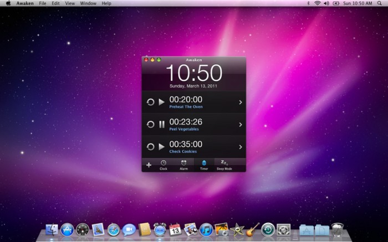The height and width of the screenshot is (242, 388).
Task: Open the File menu
Action: click(43, 3)
